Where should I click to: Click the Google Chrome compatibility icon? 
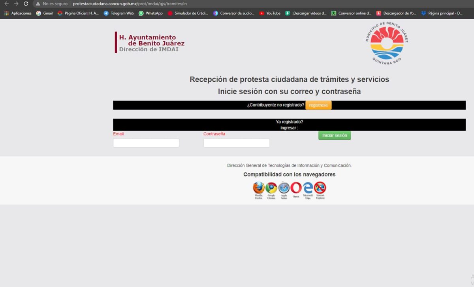pos(271,188)
